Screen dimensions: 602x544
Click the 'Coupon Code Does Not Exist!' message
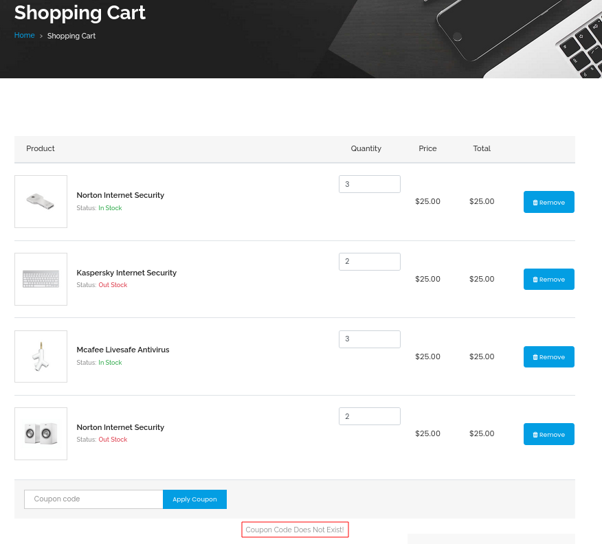pos(295,530)
